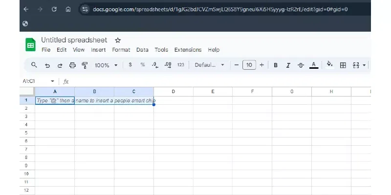Open the Format menu
The width and height of the screenshot is (391, 195).
click(x=121, y=50)
